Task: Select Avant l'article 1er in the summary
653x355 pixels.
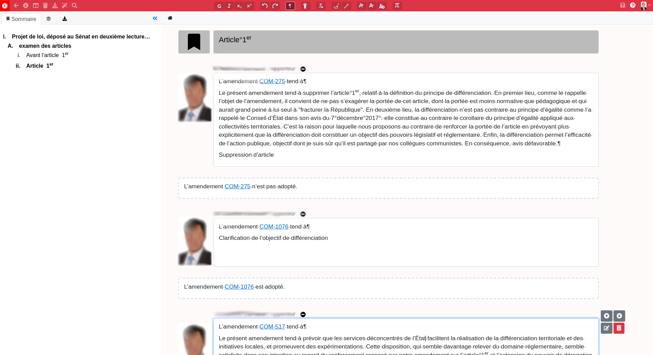Action: 47,55
